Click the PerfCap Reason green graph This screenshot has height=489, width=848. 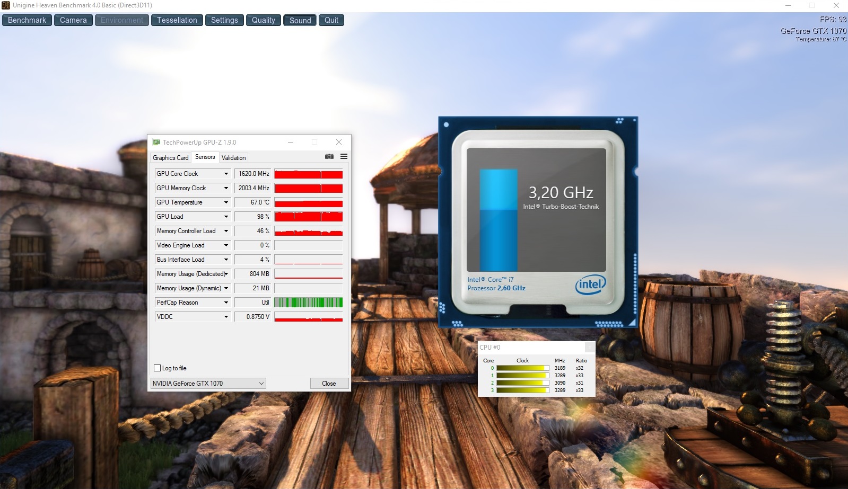pyautogui.click(x=309, y=303)
